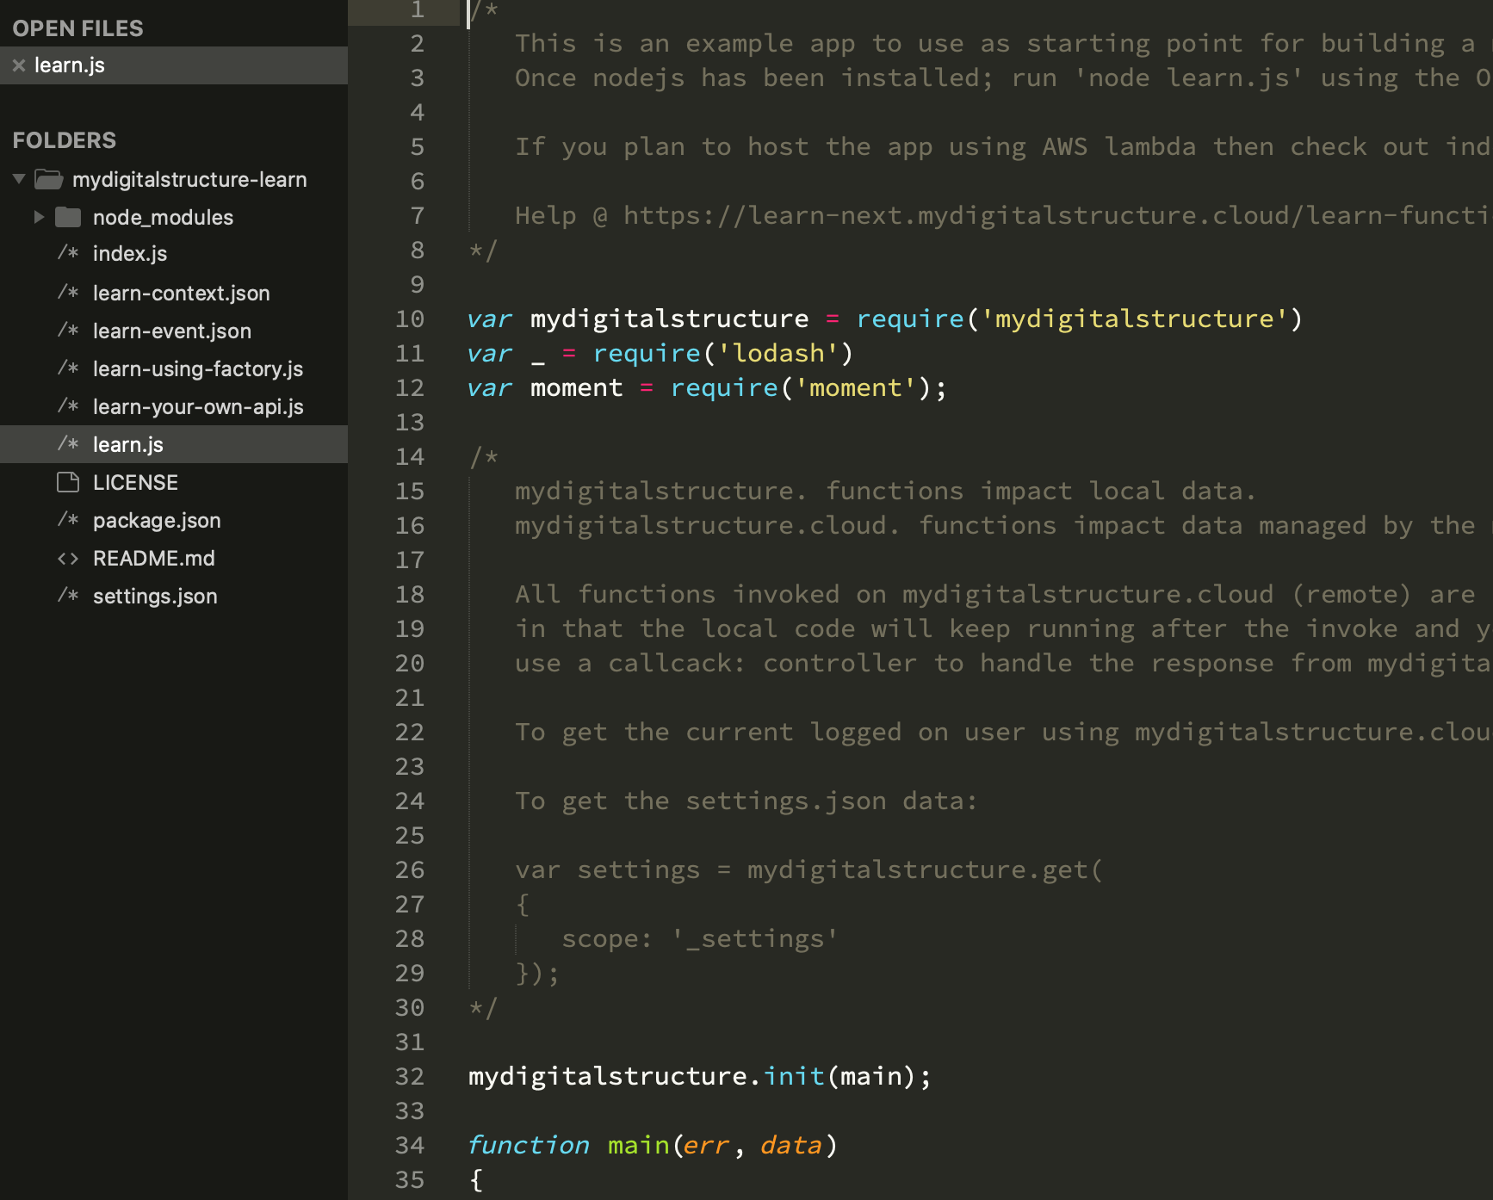Click the FOLDERS heading
This screenshot has width=1493, height=1200.
[65, 140]
